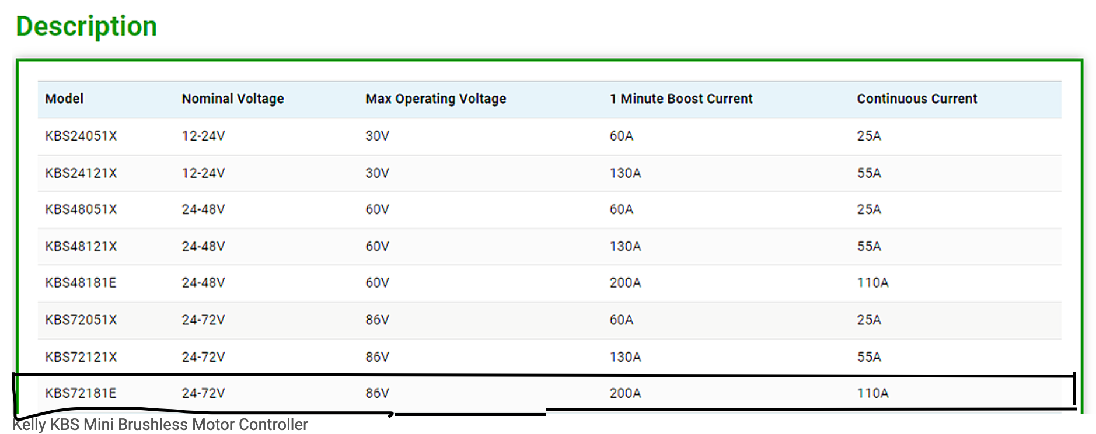The height and width of the screenshot is (434, 1096).
Task: Click 200A boost current for KBS48181E
Action: (625, 283)
